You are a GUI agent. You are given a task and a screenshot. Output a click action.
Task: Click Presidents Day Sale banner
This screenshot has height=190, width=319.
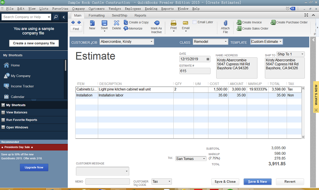point(34,147)
